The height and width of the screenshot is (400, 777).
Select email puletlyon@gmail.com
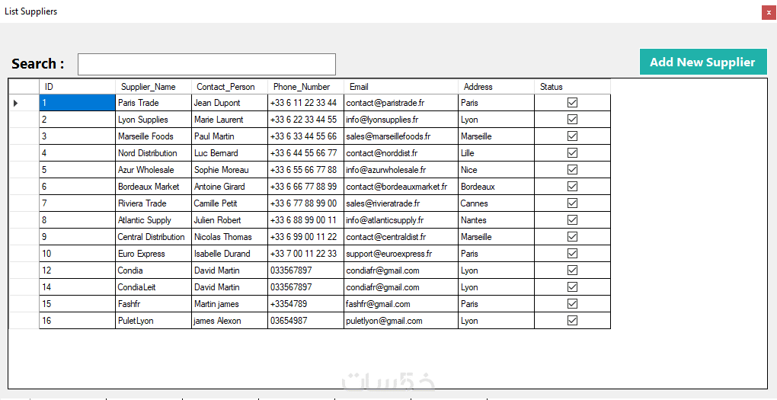401,321
